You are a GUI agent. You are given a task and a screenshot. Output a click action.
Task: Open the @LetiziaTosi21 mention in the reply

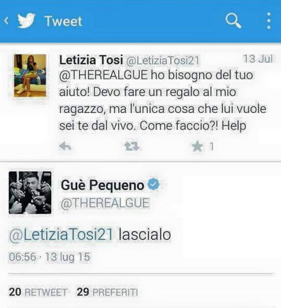point(61,235)
